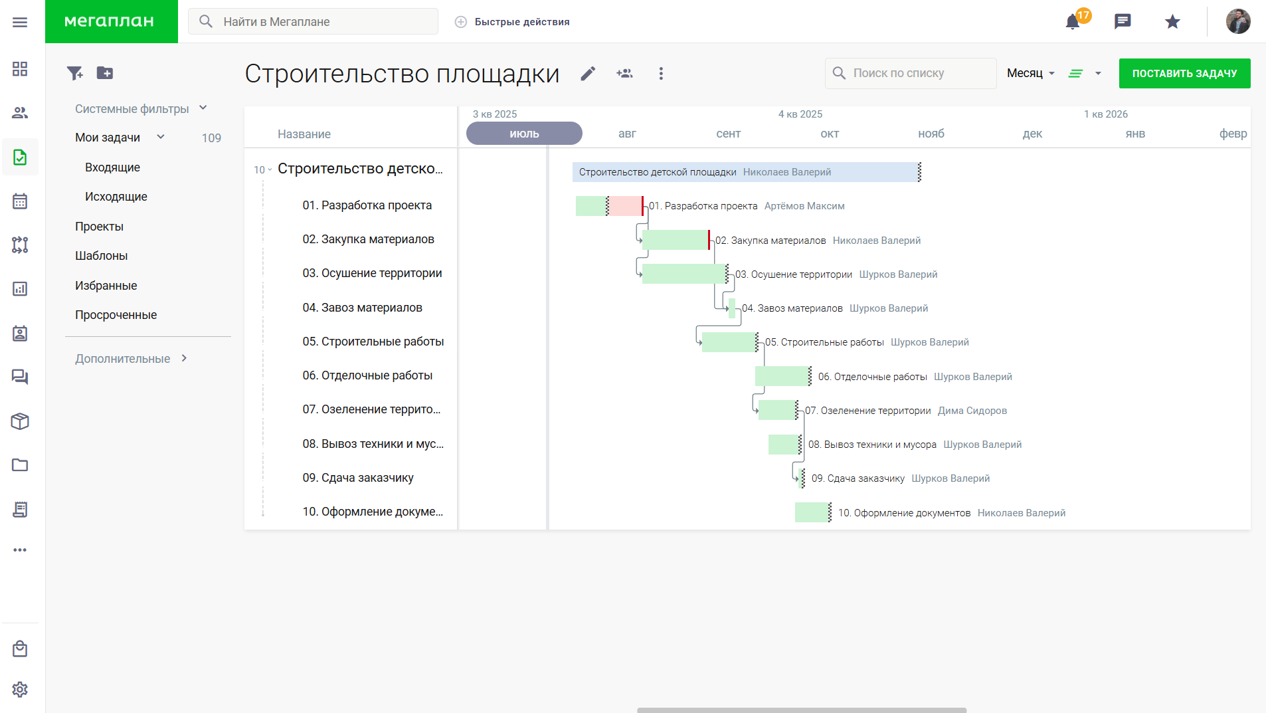Open the filter funnel icon above filters
Viewport: 1266px width, 713px height.
[x=74, y=73]
